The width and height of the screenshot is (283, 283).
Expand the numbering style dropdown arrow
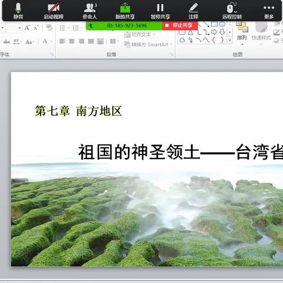pos(82,28)
